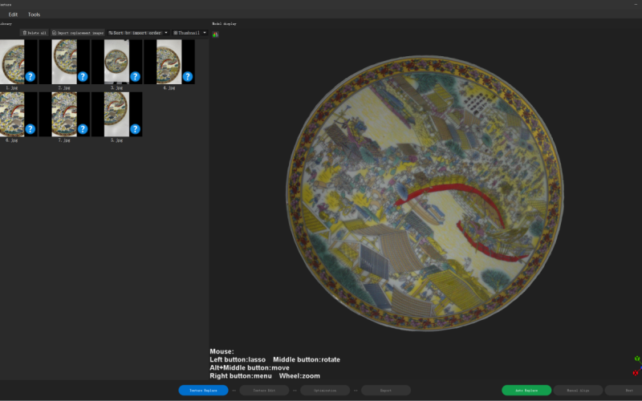Select the Texture Replace step

pyautogui.click(x=203, y=391)
